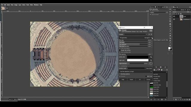
Task: Toggle Antialiasing checkbox in Mosaic
Action: 120,66
